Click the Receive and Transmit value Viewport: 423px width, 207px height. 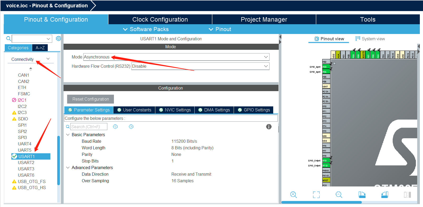[x=191, y=174]
